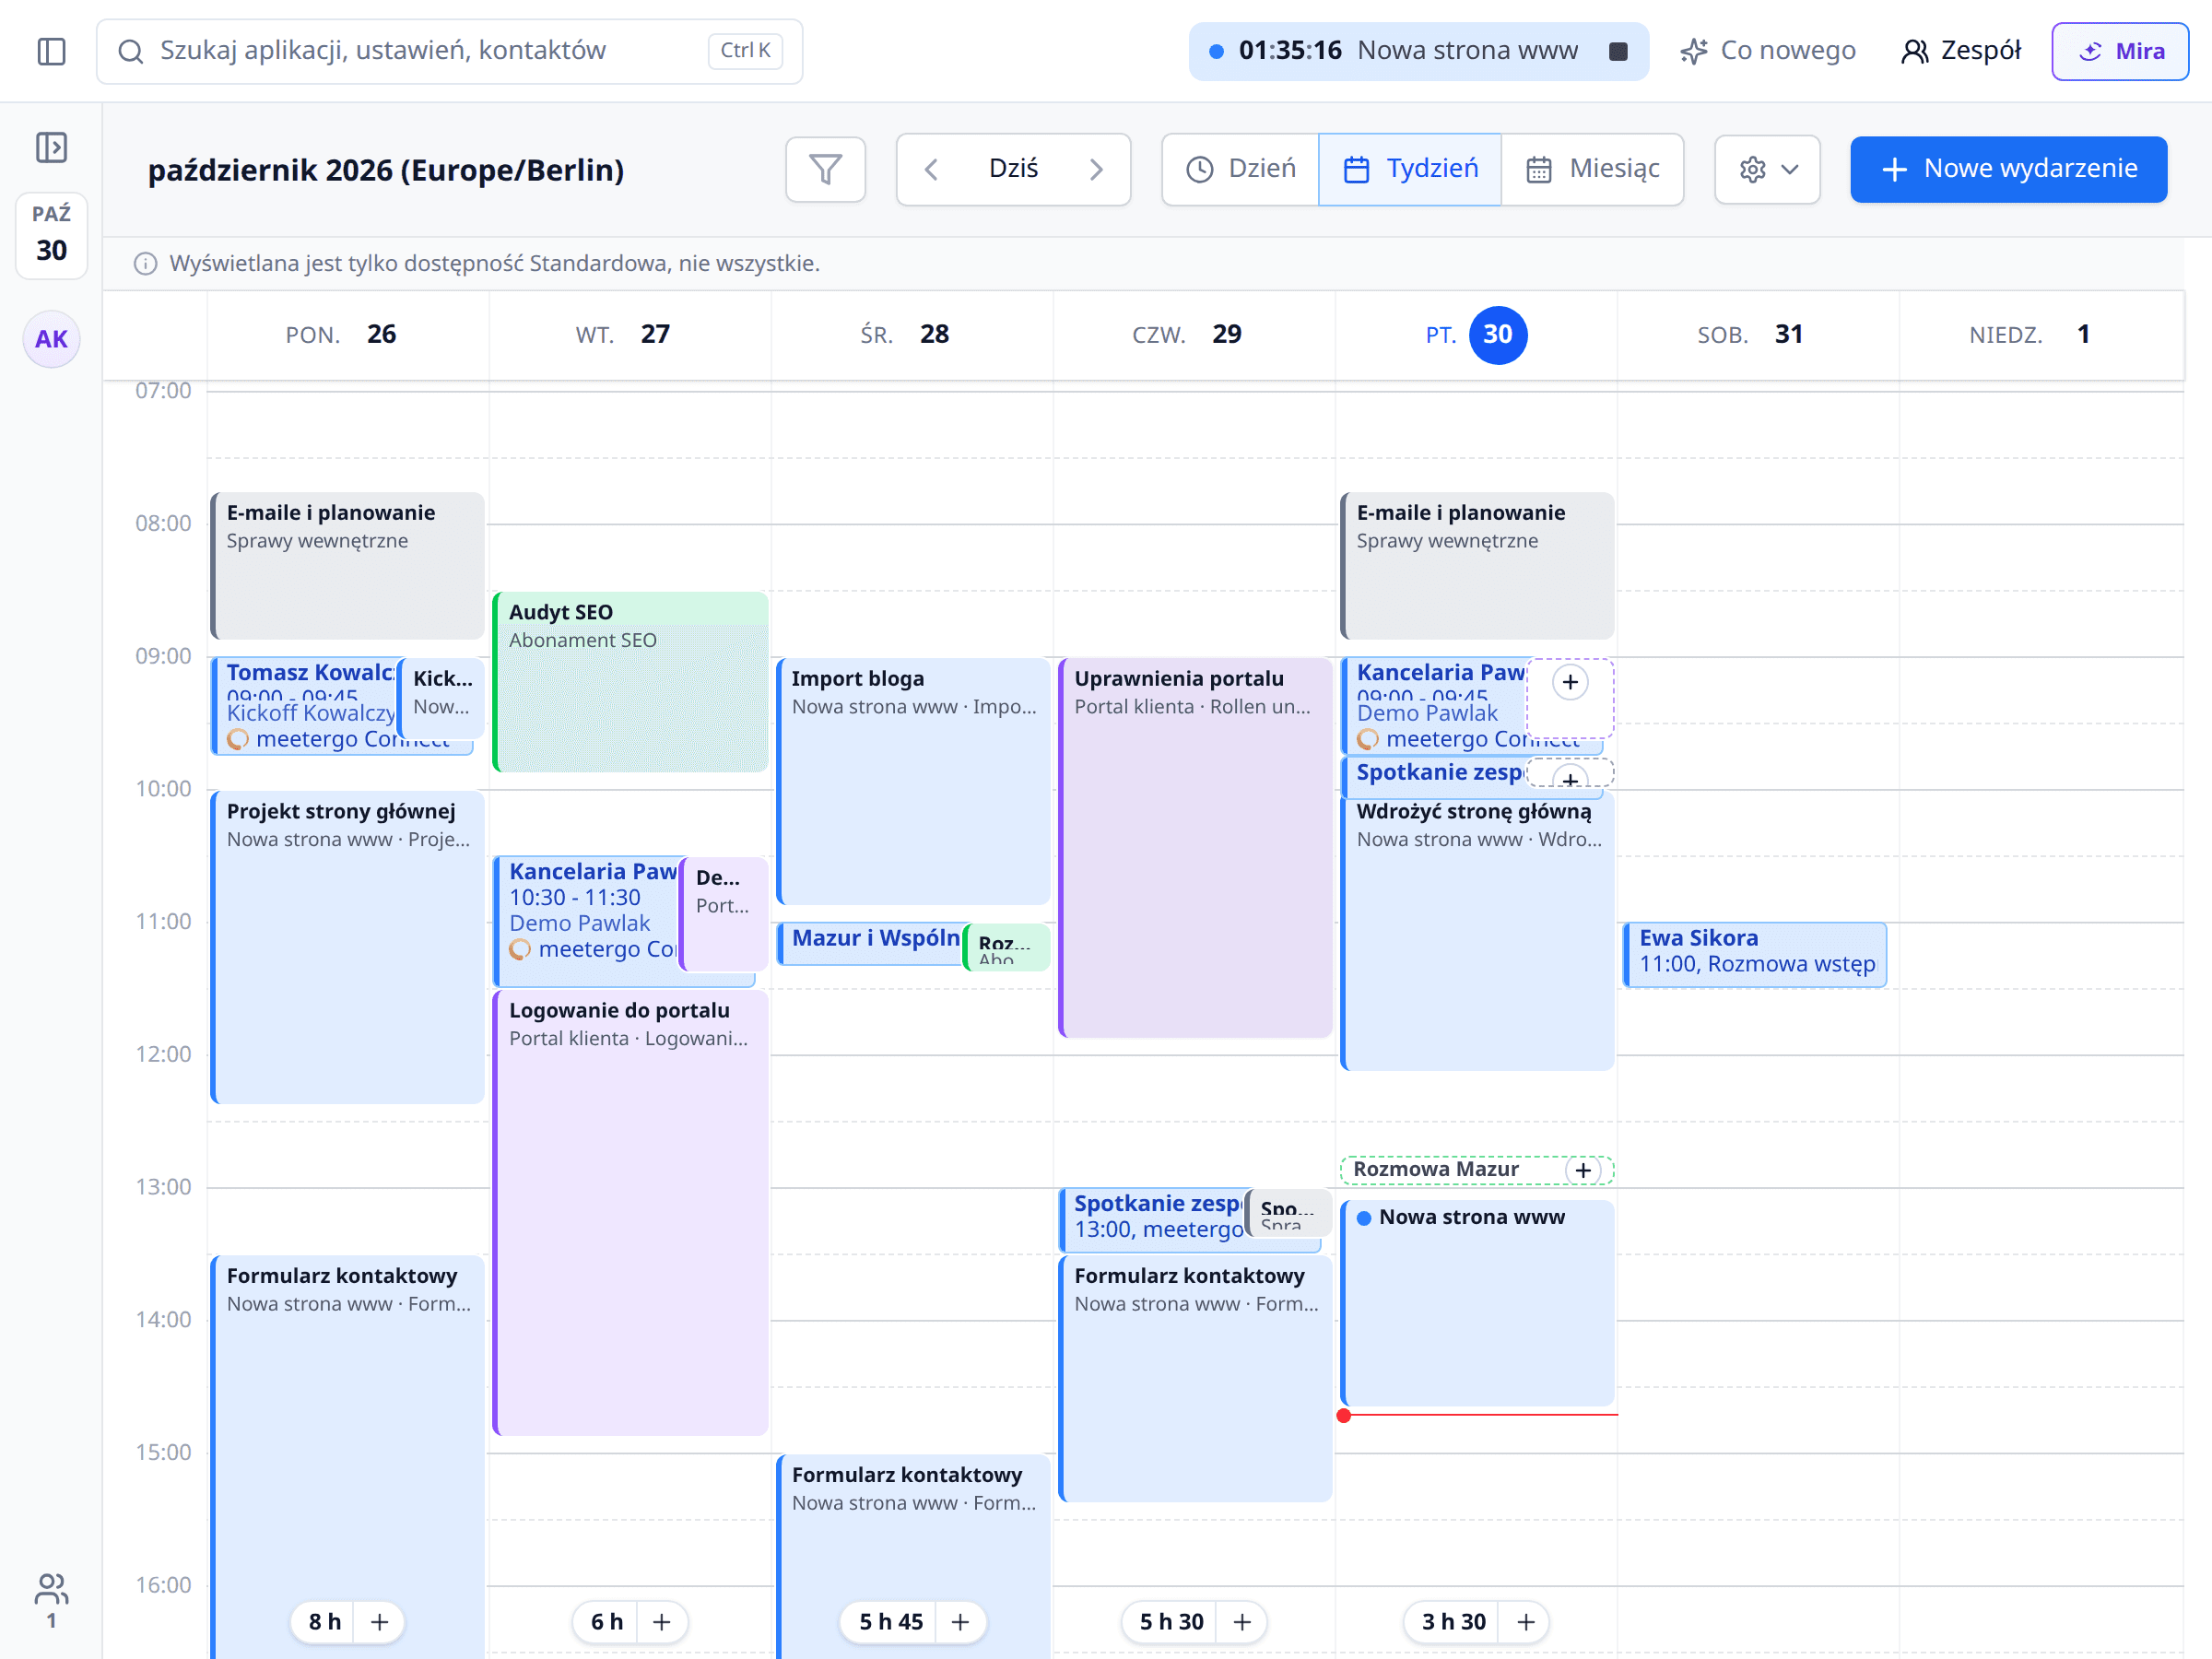Screen dimensions: 2212x1659
Task: Open the Zespół menu
Action: click(x=1960, y=51)
